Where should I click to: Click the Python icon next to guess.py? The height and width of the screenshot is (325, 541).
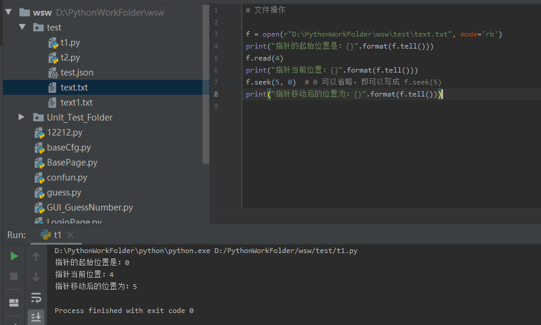coord(39,193)
